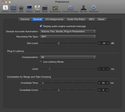Open Movie clapperboard preferences icon

45,8
